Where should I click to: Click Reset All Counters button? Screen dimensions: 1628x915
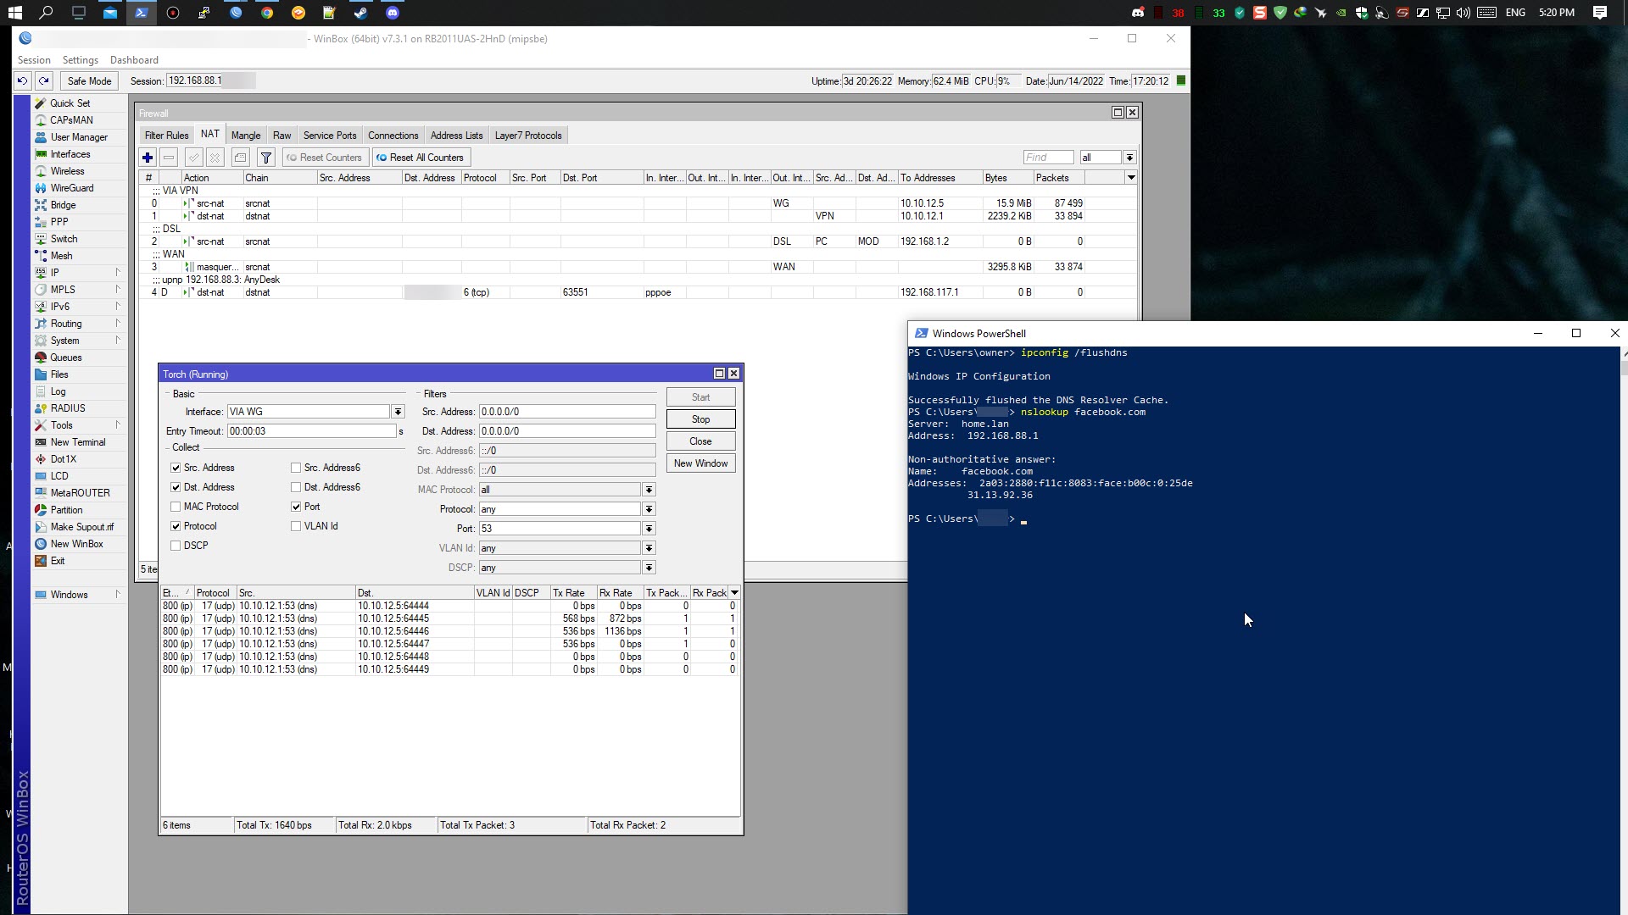(421, 158)
